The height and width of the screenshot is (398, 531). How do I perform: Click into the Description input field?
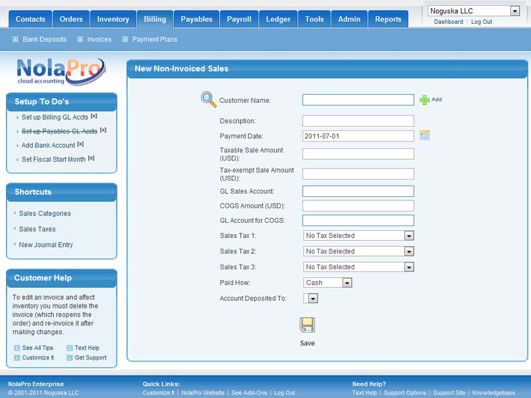click(x=358, y=121)
